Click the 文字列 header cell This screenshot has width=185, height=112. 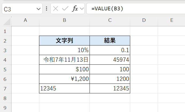click(x=64, y=41)
